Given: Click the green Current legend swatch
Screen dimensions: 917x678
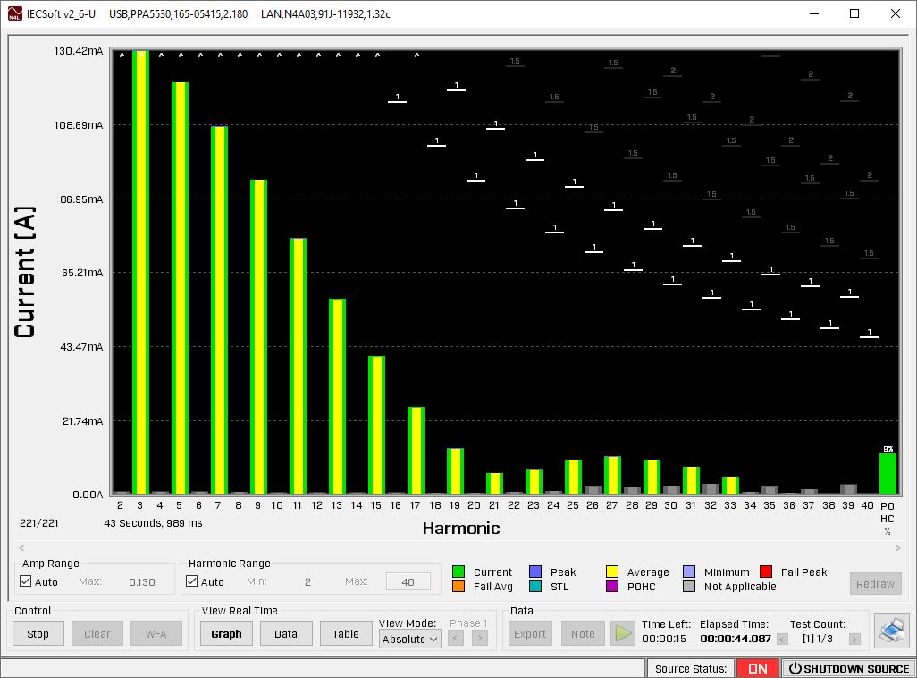Looking at the screenshot, I should 458,572.
